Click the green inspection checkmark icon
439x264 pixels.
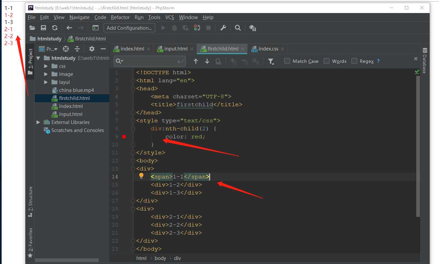tap(417, 72)
